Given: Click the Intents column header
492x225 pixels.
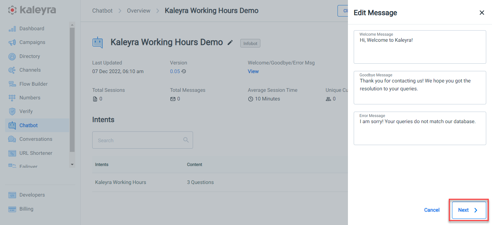Looking at the screenshot, I should 102,165.
